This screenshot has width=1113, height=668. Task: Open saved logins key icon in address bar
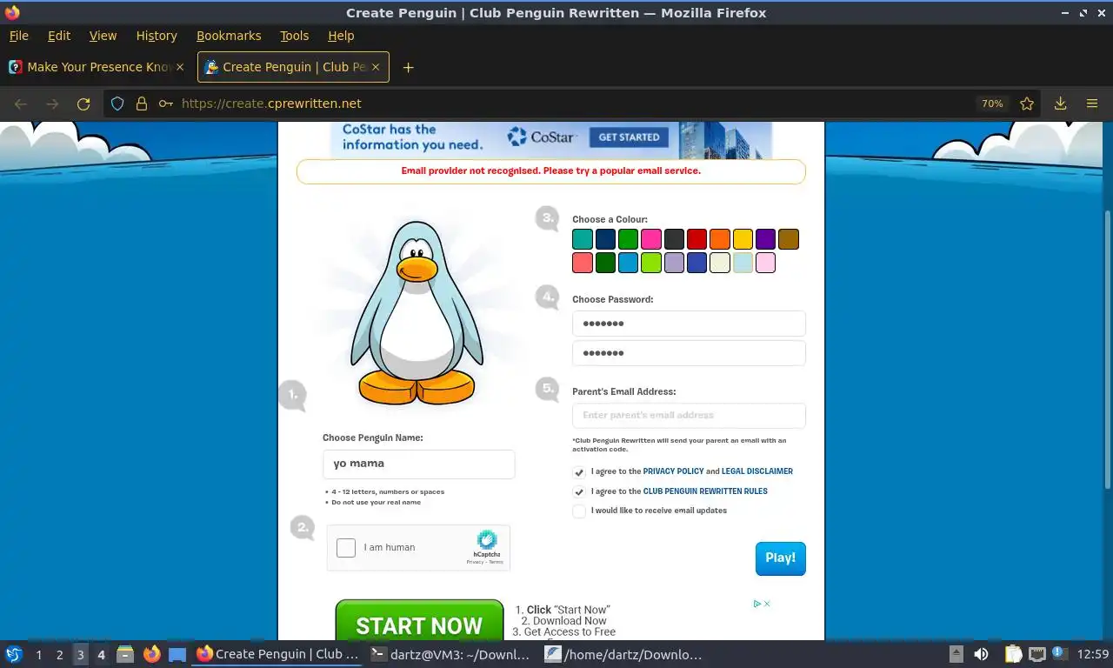[x=165, y=104]
